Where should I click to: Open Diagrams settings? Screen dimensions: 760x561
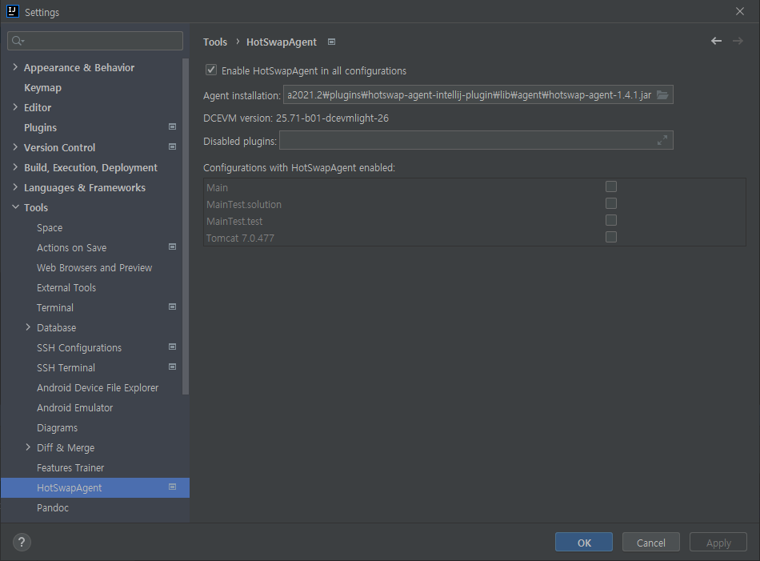57,428
